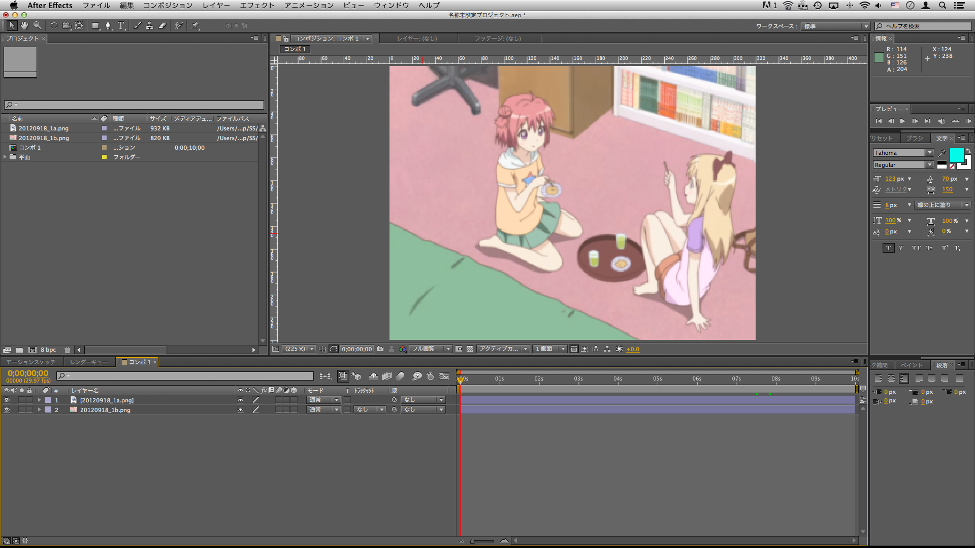Switch to the モーションスケッチ tab
The image size is (975, 548).
point(31,362)
